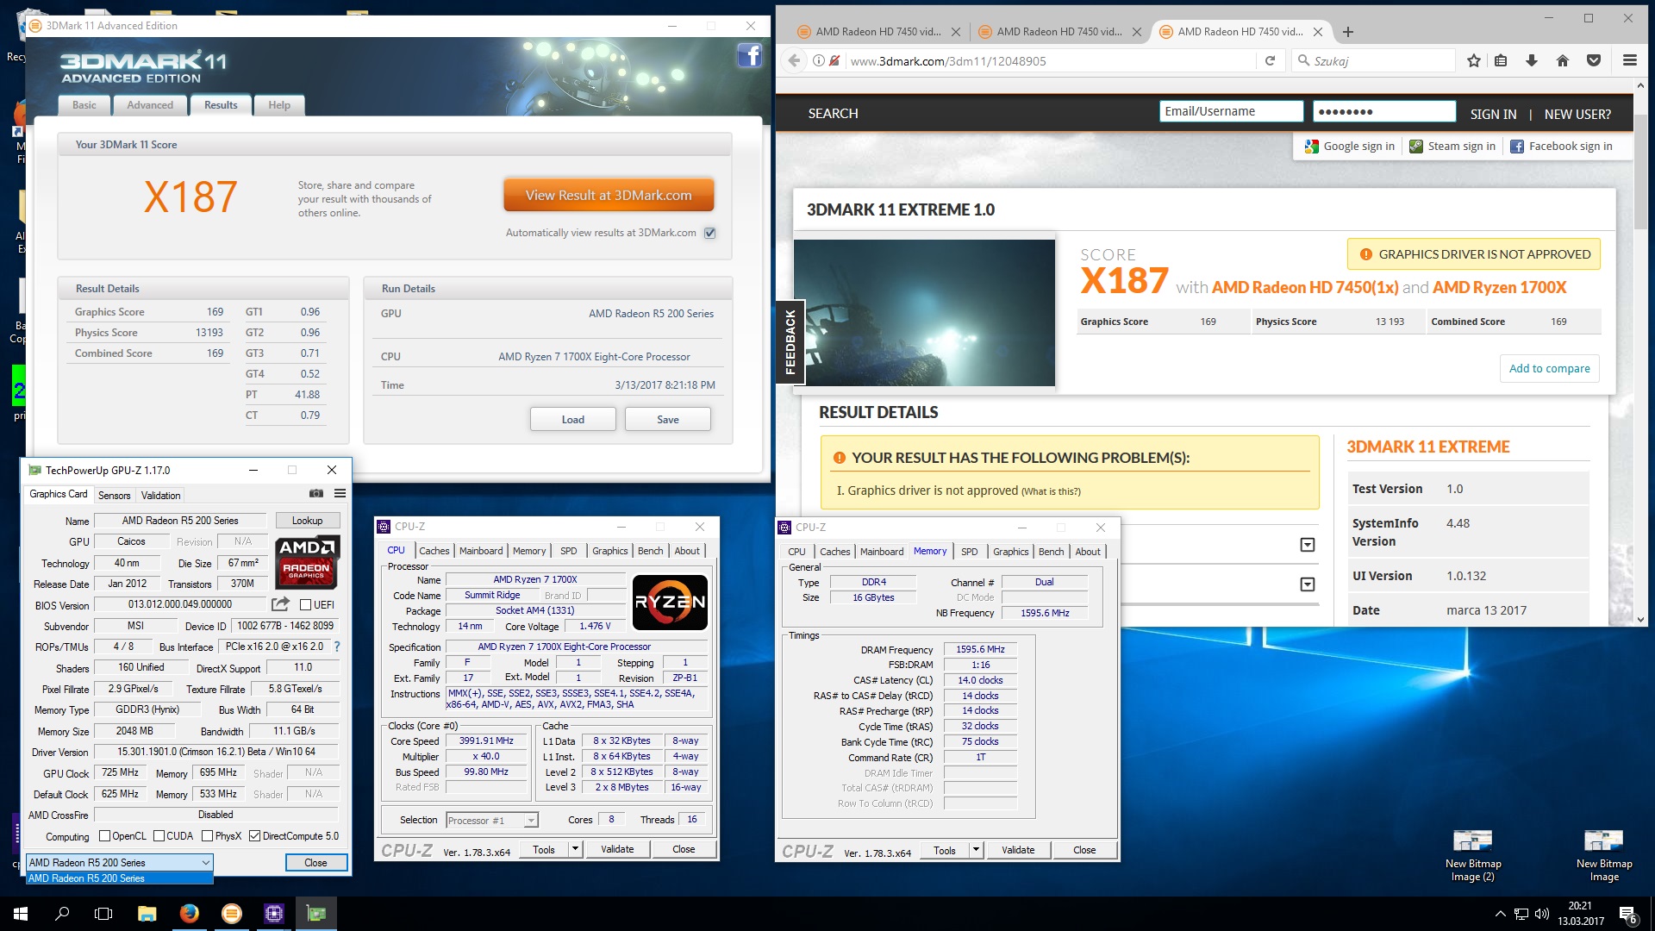Click Google sign in option
This screenshot has height=931, width=1655.
click(1350, 147)
